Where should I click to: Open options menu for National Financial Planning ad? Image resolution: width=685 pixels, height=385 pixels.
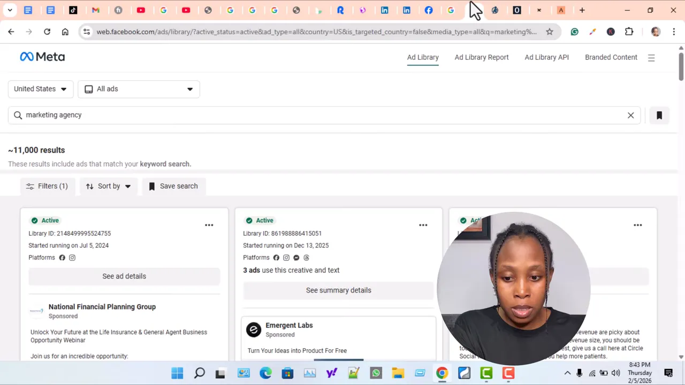tap(209, 225)
